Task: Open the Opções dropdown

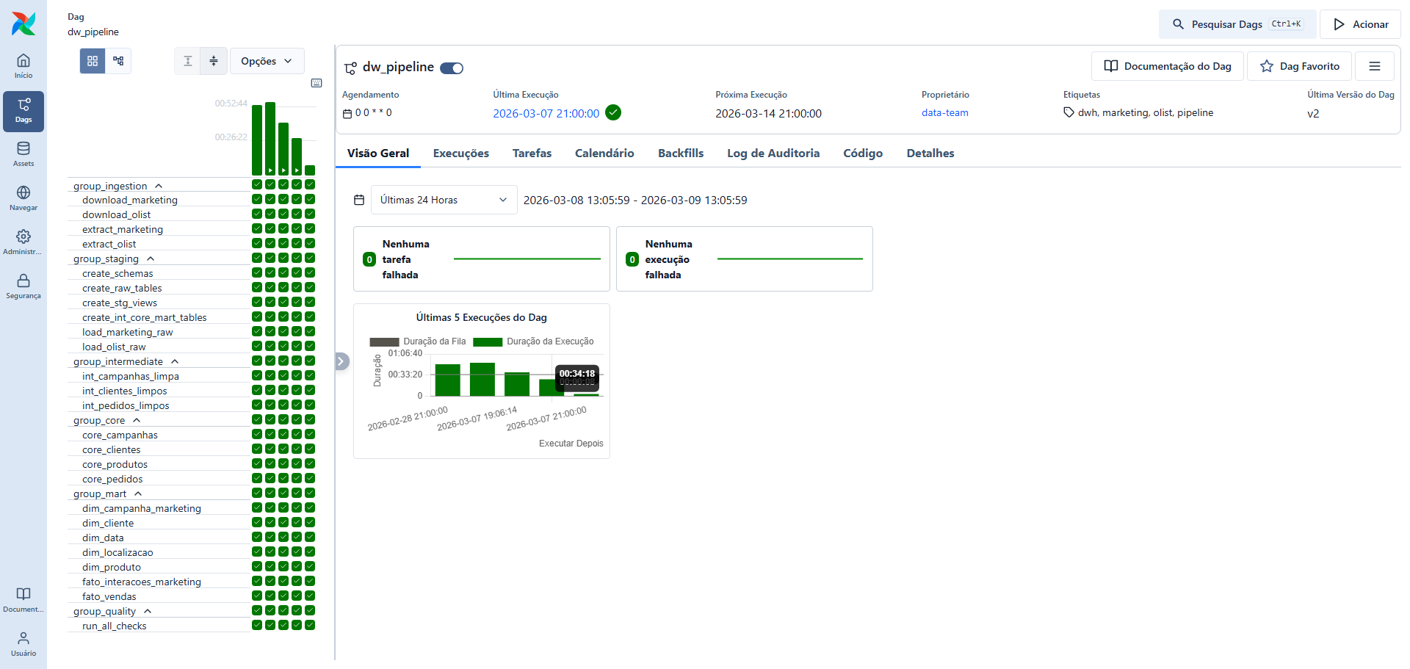Action: tap(267, 61)
